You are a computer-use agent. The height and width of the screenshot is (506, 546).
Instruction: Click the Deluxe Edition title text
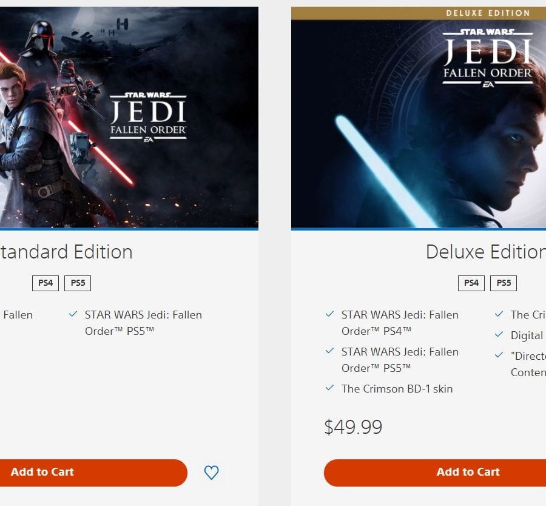click(486, 252)
